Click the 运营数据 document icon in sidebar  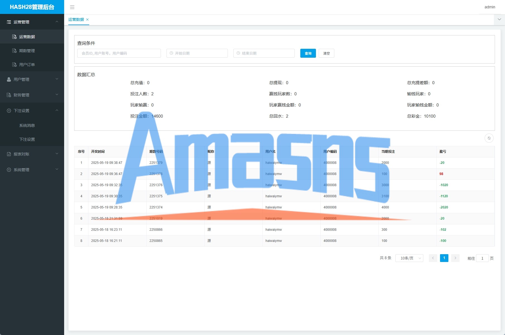coord(15,37)
